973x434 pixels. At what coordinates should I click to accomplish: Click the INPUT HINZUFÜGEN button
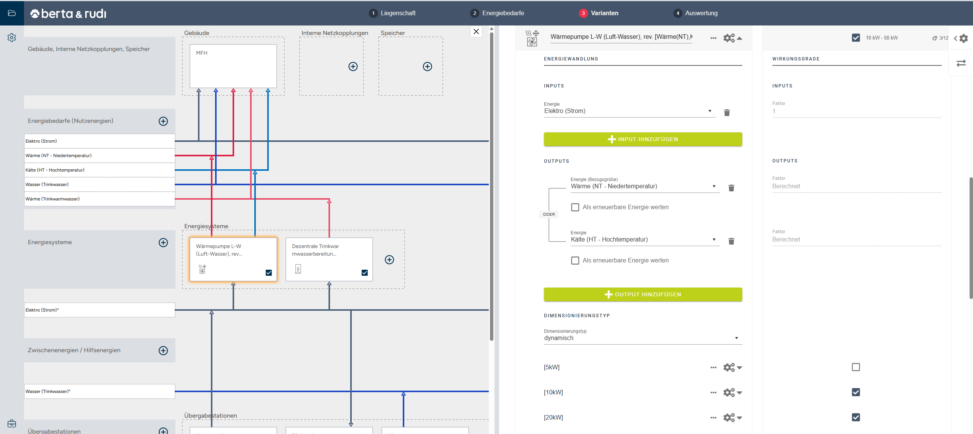[x=643, y=139]
